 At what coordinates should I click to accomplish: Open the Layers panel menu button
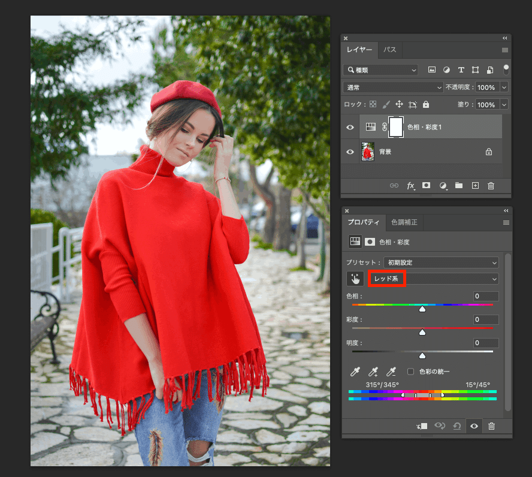[506, 50]
